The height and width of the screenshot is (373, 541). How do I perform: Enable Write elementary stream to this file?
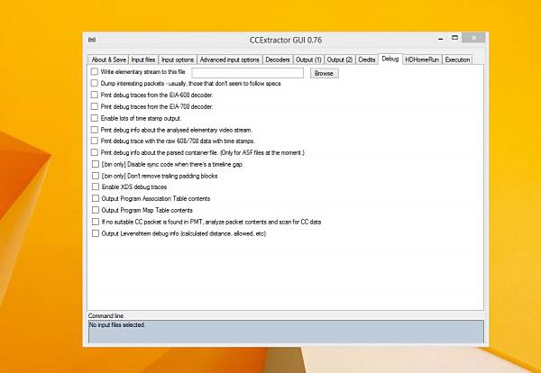[x=95, y=72]
